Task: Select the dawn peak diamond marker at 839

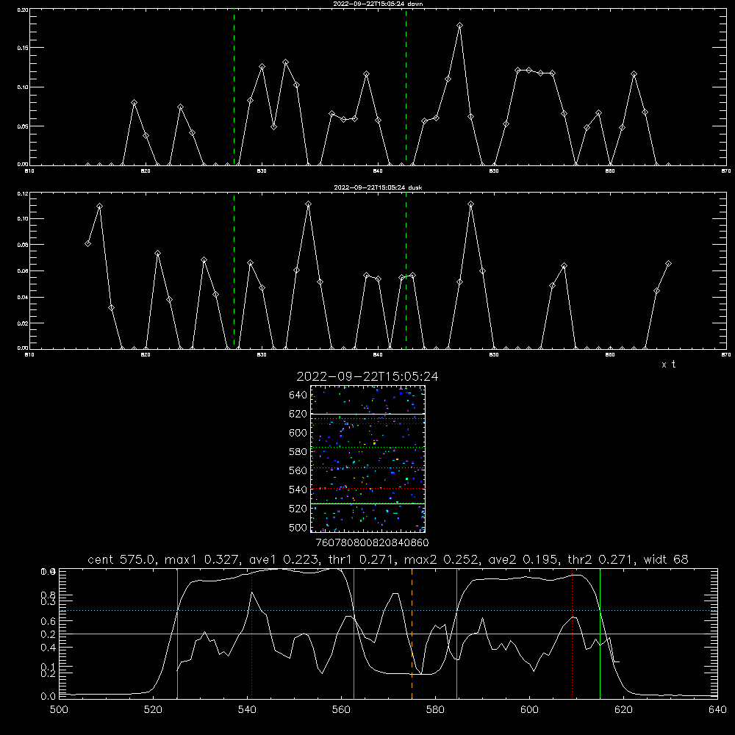Action: (x=367, y=74)
